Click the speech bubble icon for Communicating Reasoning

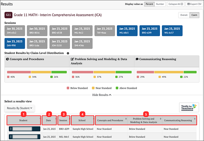137,59
